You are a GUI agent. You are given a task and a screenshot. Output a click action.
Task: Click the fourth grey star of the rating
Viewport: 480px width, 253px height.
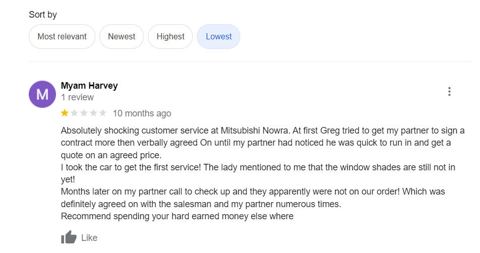[x=93, y=113]
